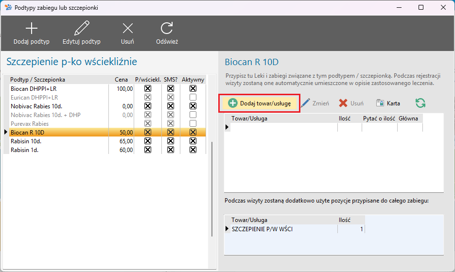455x272 pixels.
Task: Enable Aktywny checkbox for Nobivac Rabies 10d. + DHP
Action: pos(193,115)
